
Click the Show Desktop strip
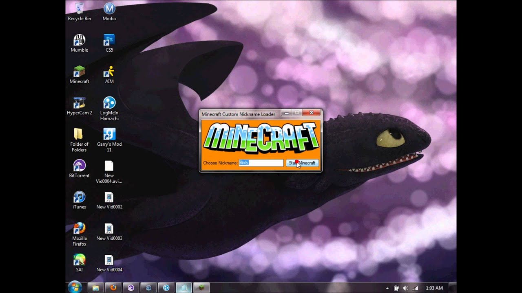[452, 288]
